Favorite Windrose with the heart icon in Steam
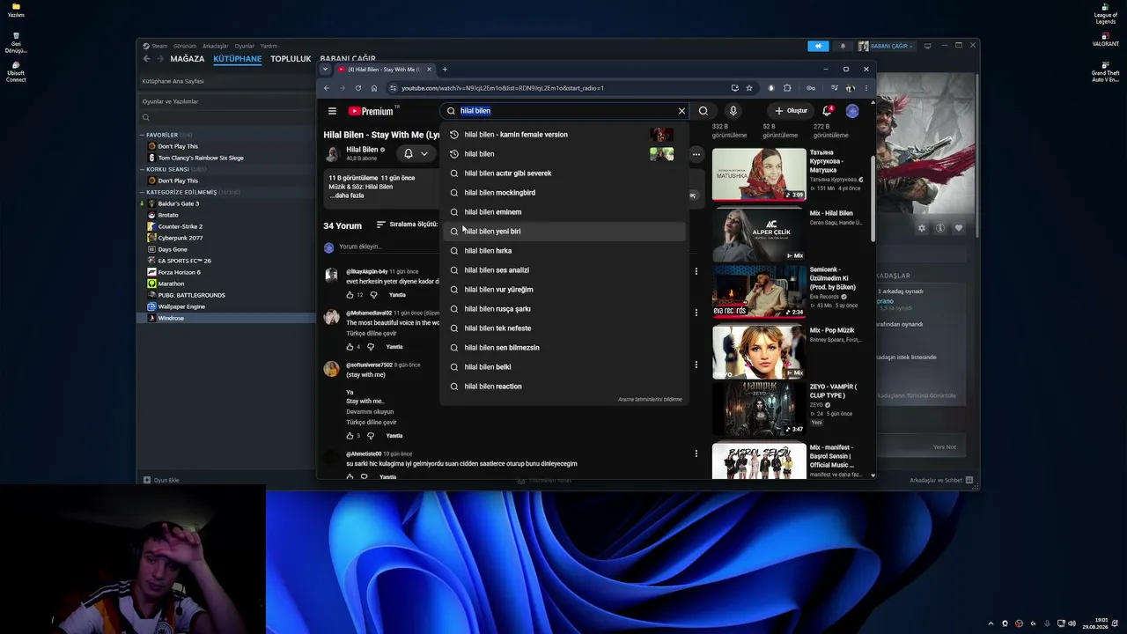This screenshot has width=1127, height=634. coord(959,228)
